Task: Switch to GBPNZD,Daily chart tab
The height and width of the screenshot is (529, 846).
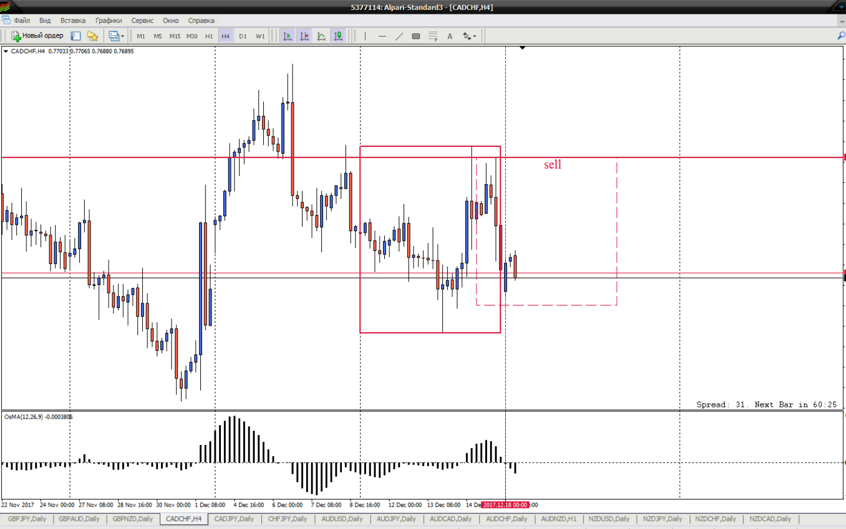Action: coord(133,519)
